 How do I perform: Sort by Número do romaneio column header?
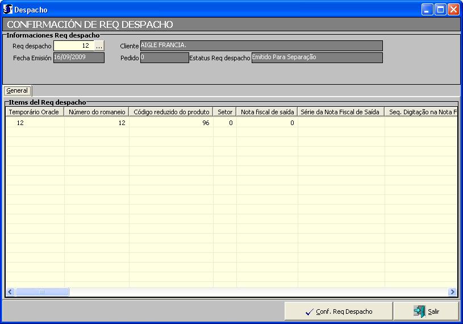[x=97, y=113]
